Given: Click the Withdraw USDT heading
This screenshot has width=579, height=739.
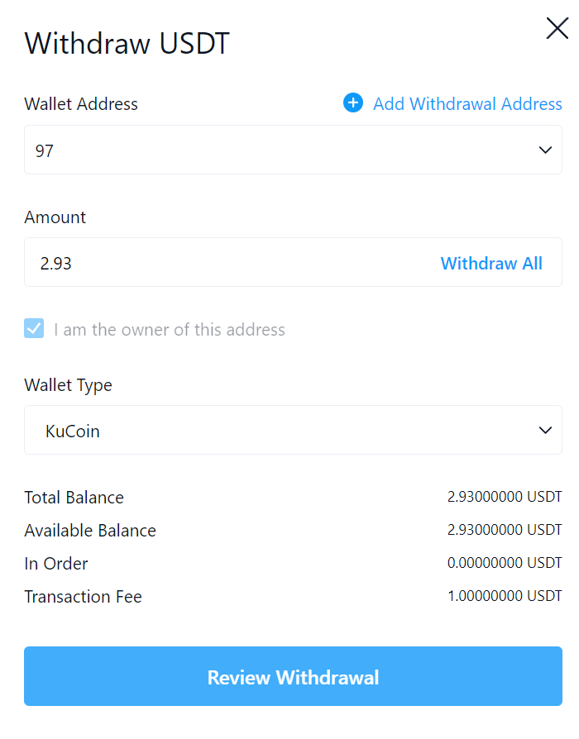Looking at the screenshot, I should 127,43.
